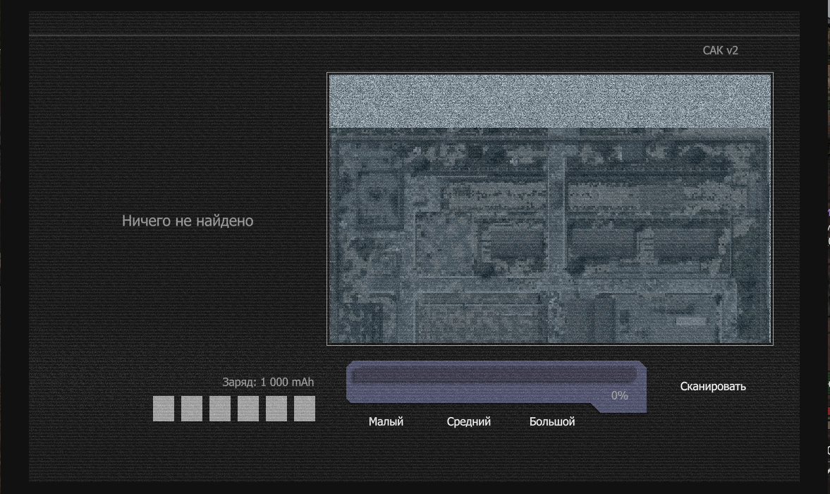Click the Заряд: 1 000 mAh label
The height and width of the screenshot is (494, 830).
[268, 382]
